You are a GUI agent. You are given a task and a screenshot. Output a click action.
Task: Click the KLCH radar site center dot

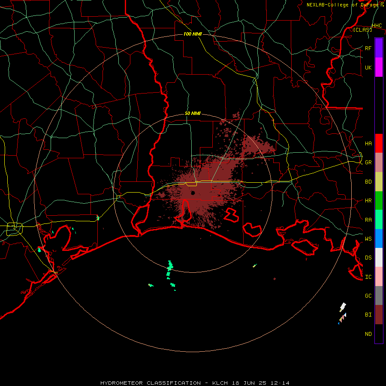point(193,193)
